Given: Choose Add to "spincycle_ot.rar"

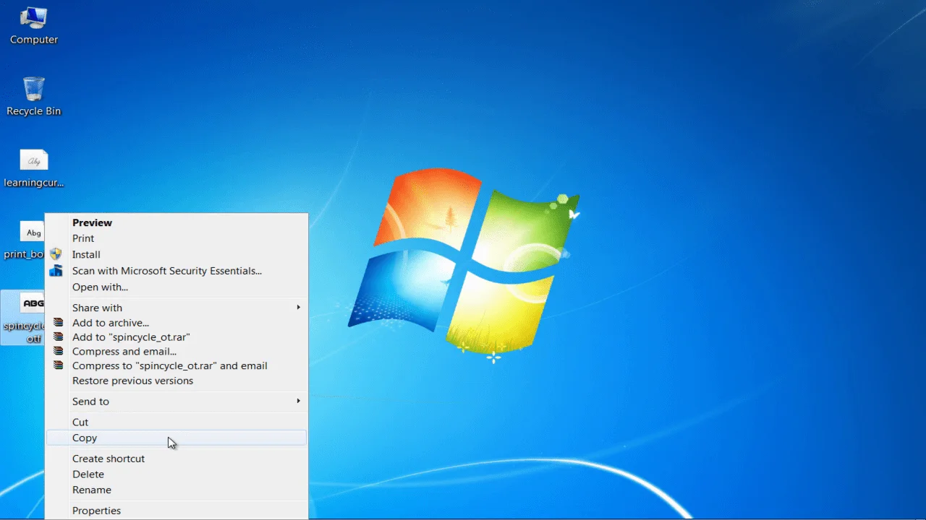Looking at the screenshot, I should pos(177,337).
